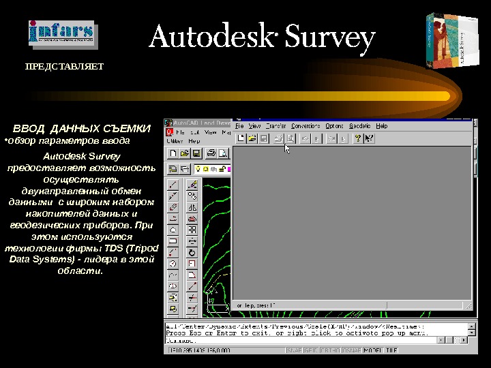
Task: Select the Rotate tool in modify toolbar
Action: [x=192, y=252]
